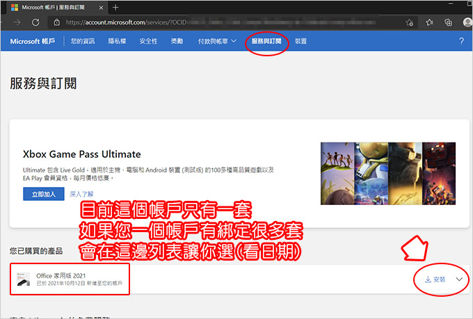Close the Microsoft 帳戶 browser tab

101,8
